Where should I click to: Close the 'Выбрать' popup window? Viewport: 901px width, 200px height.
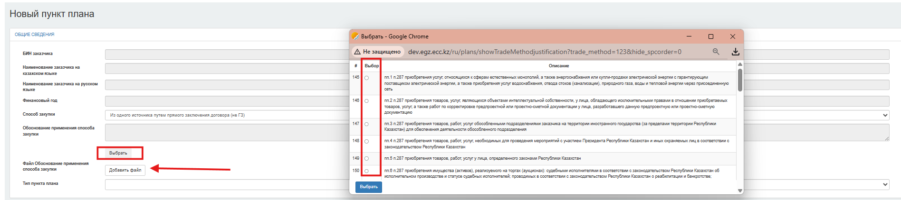(x=733, y=36)
